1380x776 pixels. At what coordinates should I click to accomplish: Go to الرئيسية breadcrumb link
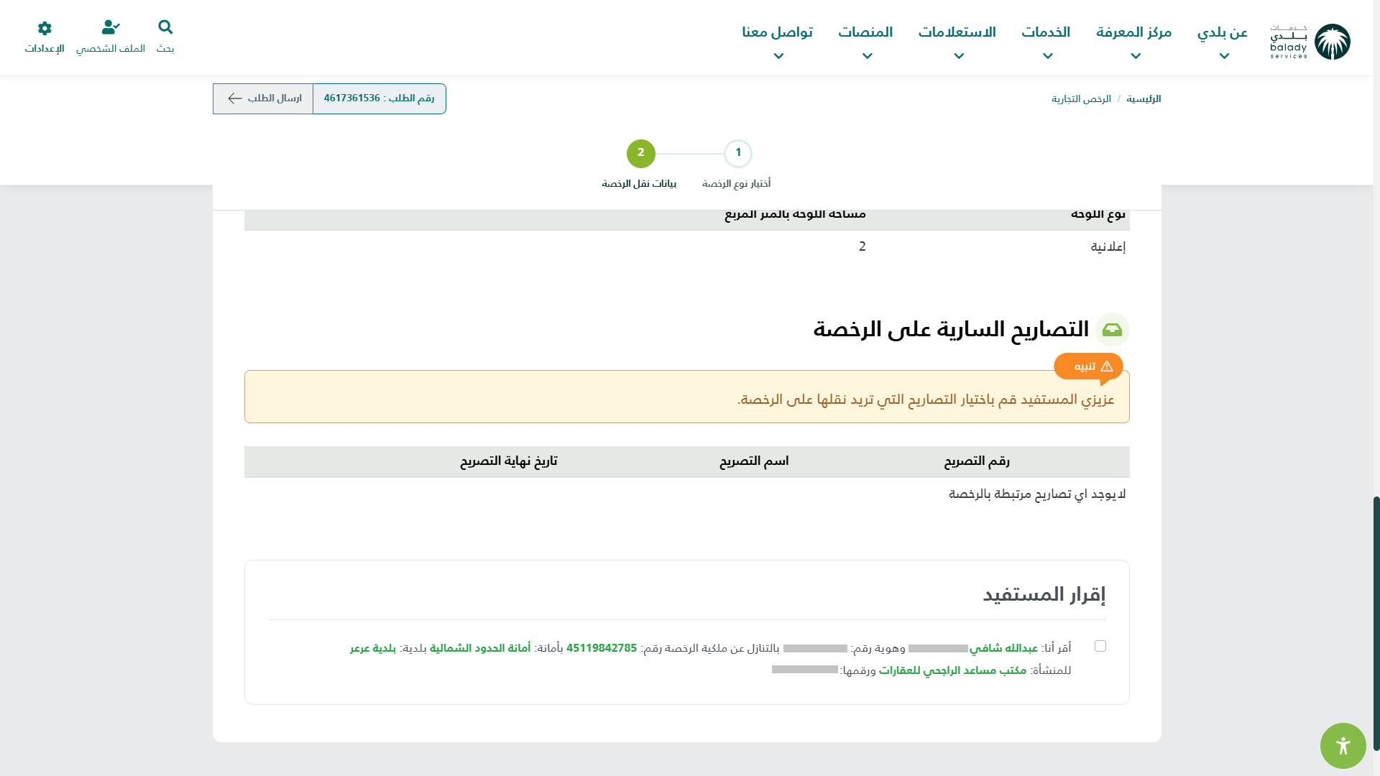click(x=1143, y=99)
